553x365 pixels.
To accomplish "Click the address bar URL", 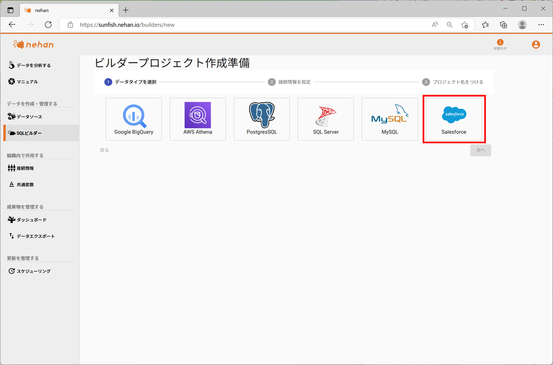I will coord(127,25).
